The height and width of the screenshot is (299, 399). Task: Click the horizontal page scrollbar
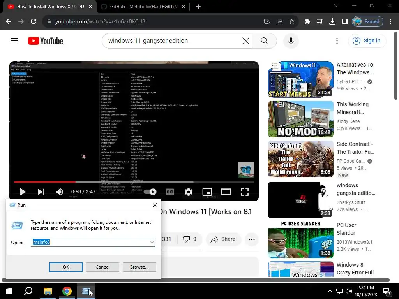click(x=196, y=280)
